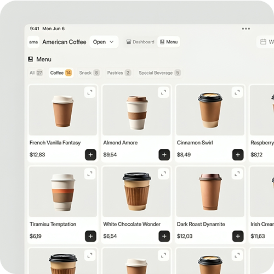274x274 pixels.
Task: Show Special Beverage items
Action: [159, 73]
